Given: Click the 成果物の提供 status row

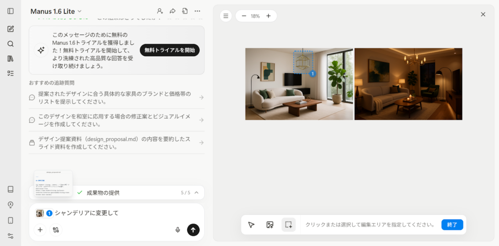Looking at the screenshot, I should coord(116,192).
